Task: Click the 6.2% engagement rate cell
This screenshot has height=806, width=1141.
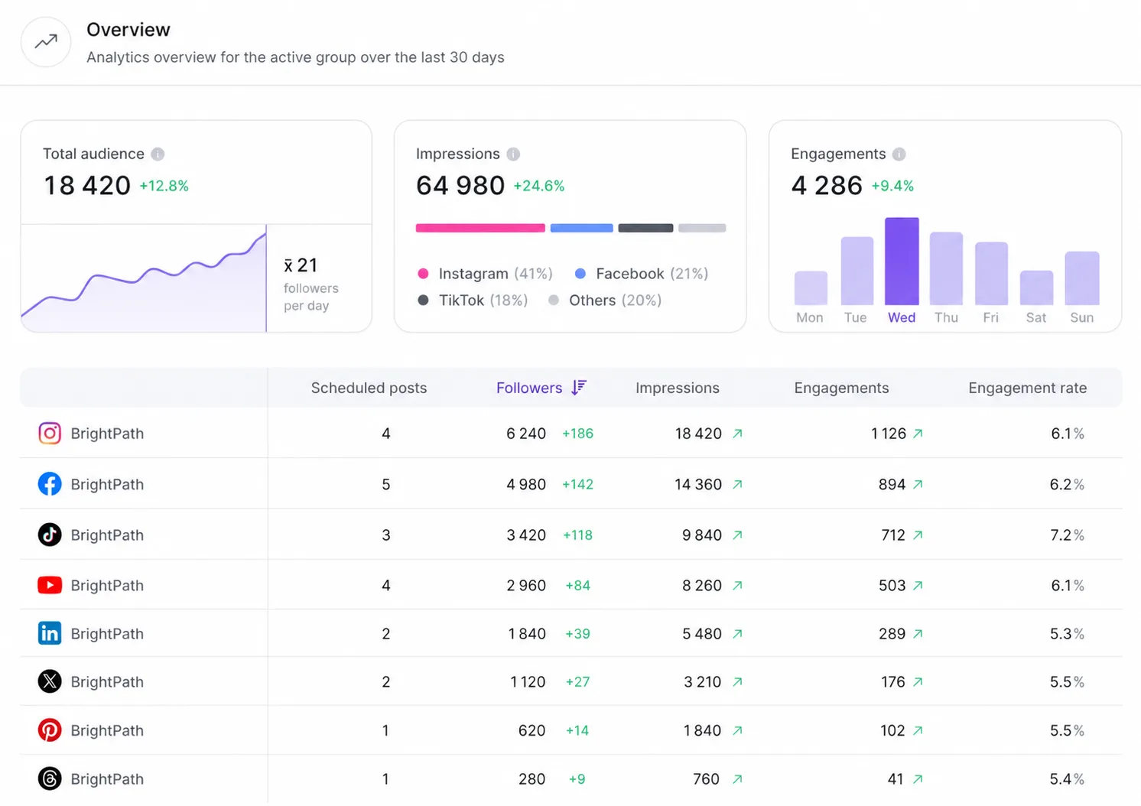Action: 1067,484
